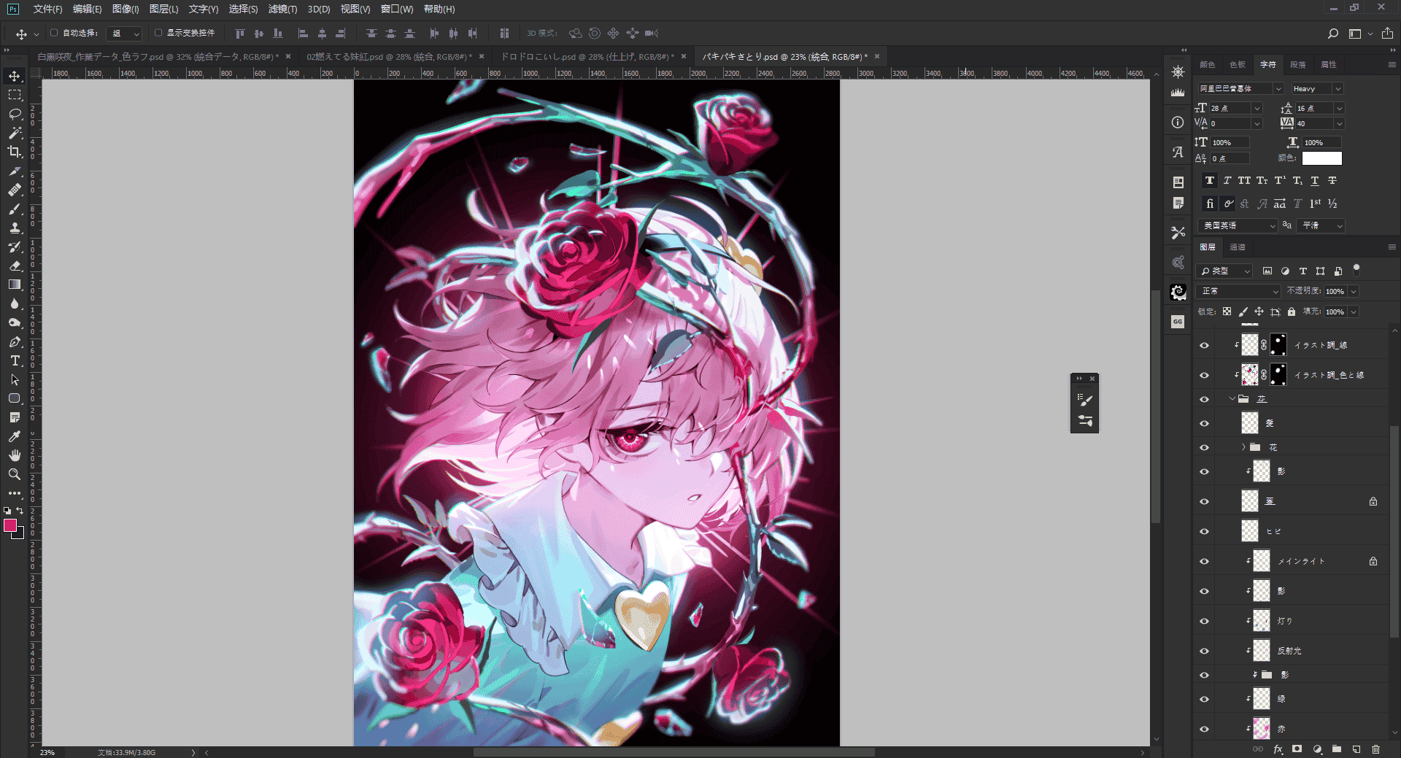Viewport: 1401px width, 758px height.
Task: Hide the イラスト調_線 layer
Action: [1205, 345]
